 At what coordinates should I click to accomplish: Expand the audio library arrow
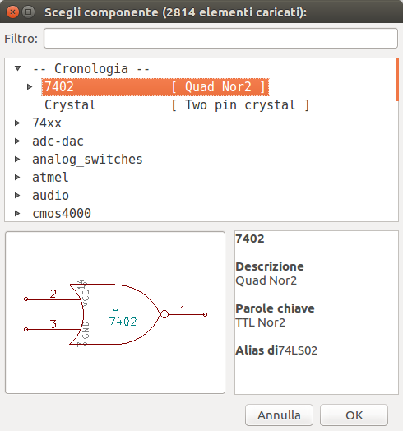[17, 196]
